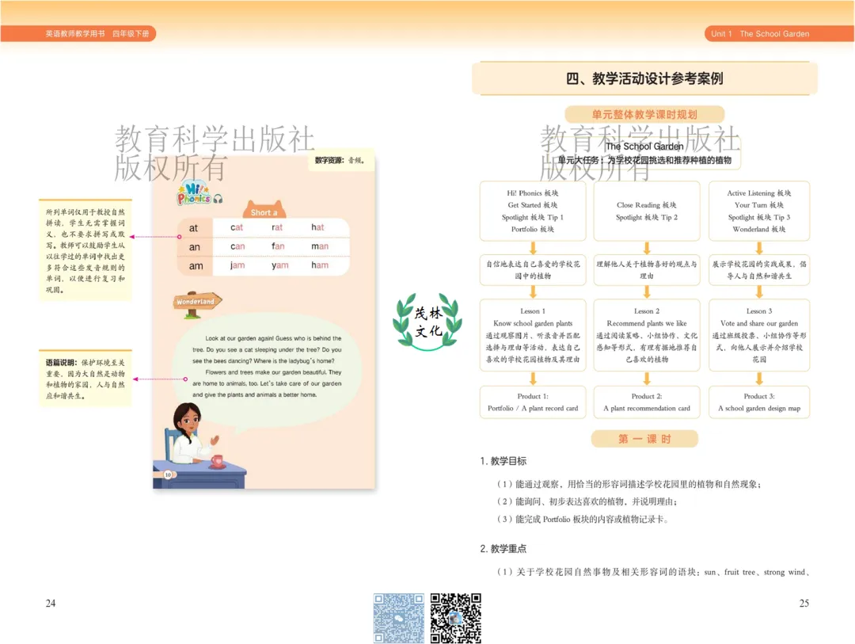Image resolution: width=855 pixels, height=644 pixels.
Task: Click the 自信地表达自己喜爱的学校花园 goal box
Action: pyautogui.click(x=533, y=269)
